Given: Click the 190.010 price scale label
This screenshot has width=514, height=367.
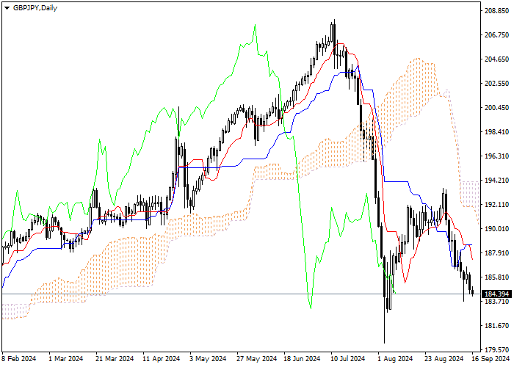Looking at the screenshot, I should [x=496, y=229].
